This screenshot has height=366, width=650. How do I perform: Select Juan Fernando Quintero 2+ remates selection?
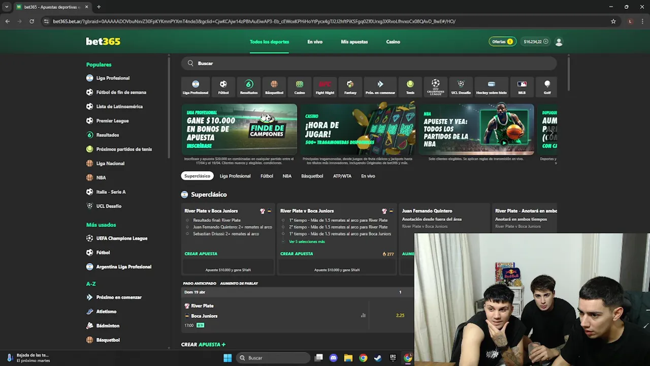[229, 227]
